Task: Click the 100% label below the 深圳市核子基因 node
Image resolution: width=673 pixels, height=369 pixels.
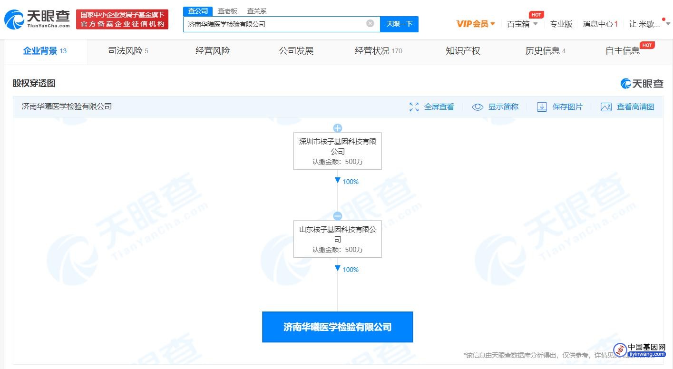Action: [351, 182]
